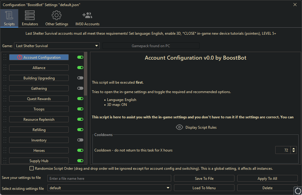This screenshot has height=195, width=302.
Task: Expand the existing settings file dropdown showing default
Action: coord(168,188)
